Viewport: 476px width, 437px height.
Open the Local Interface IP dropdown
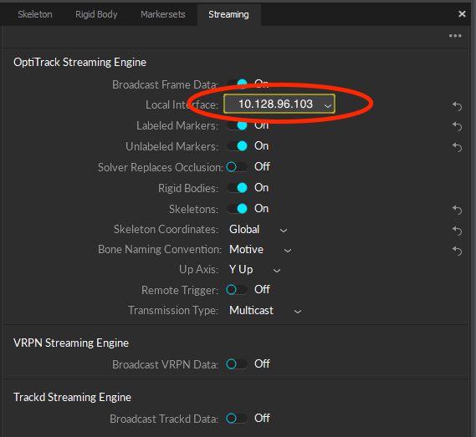coord(279,104)
